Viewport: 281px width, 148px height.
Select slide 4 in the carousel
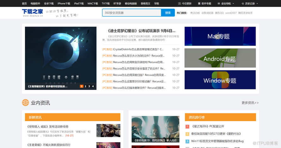click(x=93, y=86)
